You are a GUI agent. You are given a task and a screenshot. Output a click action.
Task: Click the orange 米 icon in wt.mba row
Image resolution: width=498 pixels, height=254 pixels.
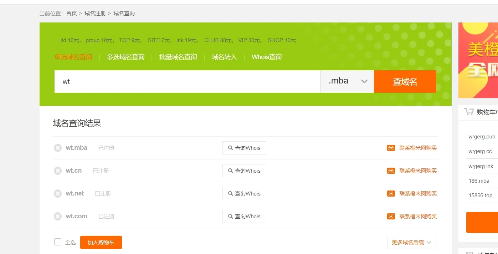[x=391, y=148]
